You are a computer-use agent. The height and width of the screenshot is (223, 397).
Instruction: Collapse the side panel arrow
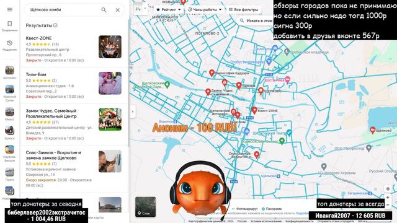(x=133, y=111)
